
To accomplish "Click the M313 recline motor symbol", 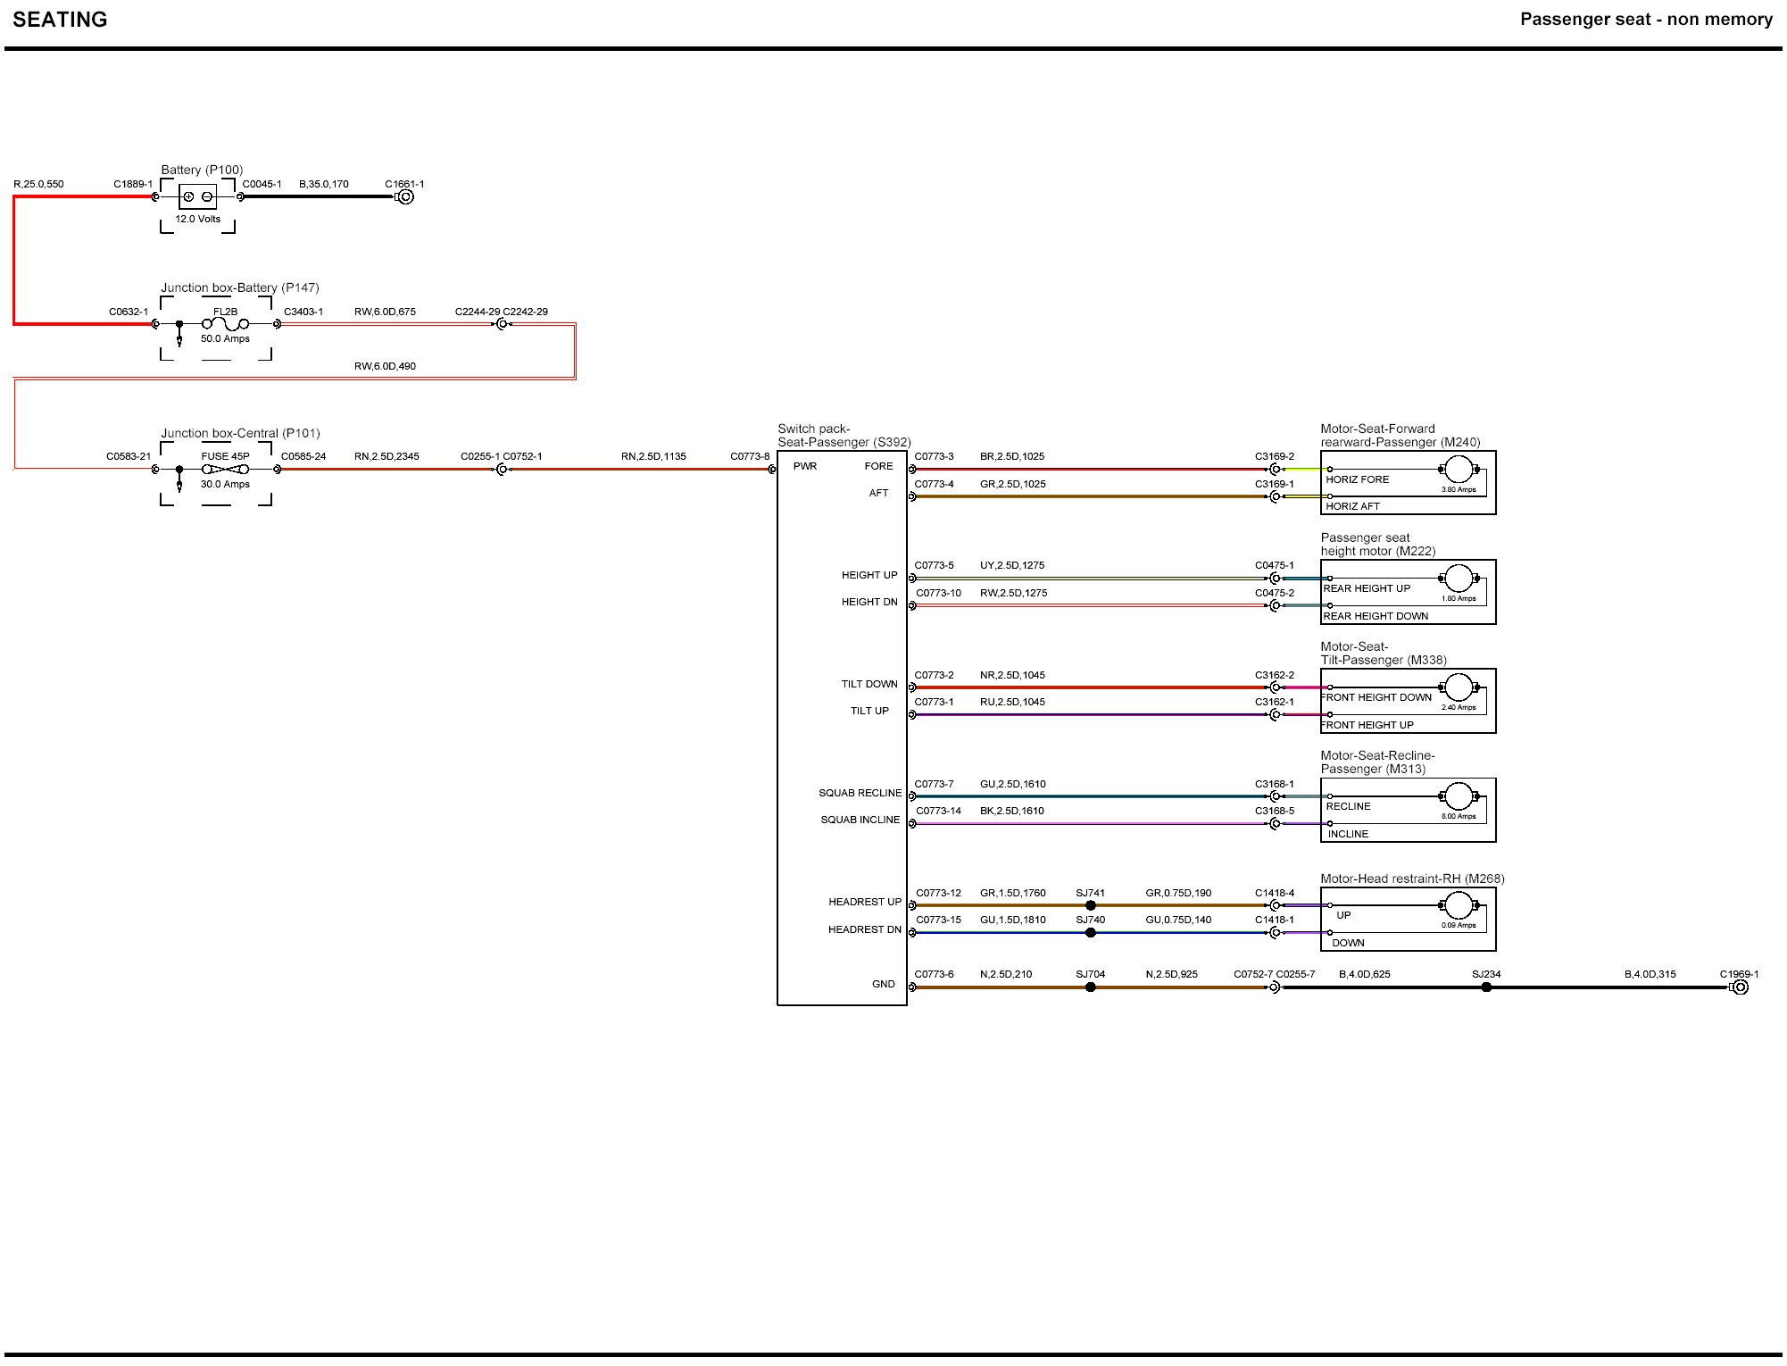I will 1458,795.
